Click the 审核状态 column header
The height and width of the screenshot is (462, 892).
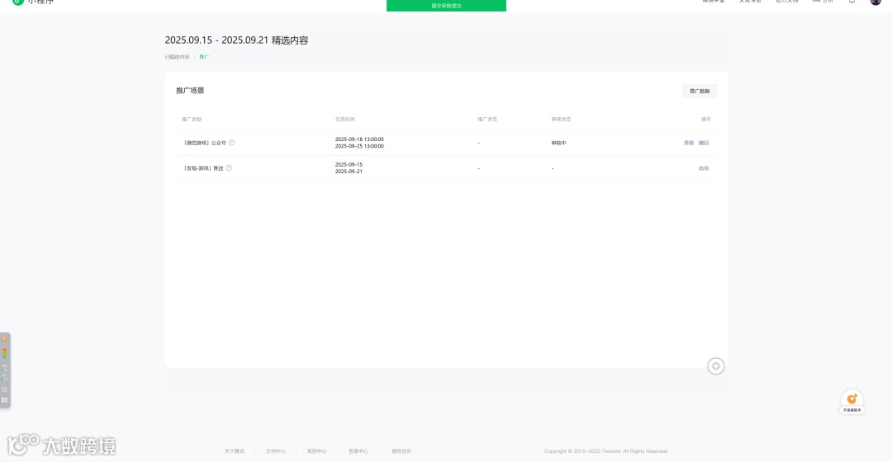561,120
